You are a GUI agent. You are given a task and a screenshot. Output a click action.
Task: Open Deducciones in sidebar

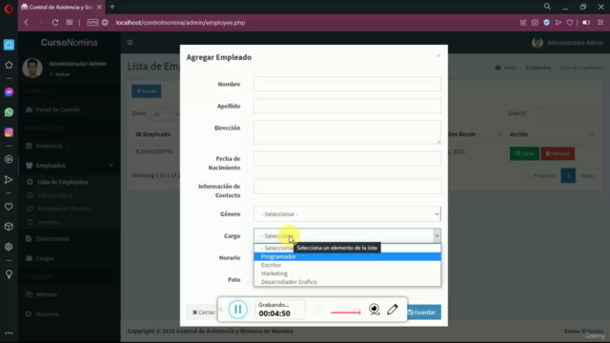[52, 239]
